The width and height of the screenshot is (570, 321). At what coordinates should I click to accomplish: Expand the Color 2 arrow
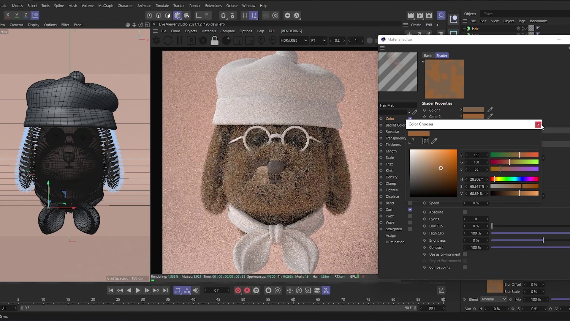461,116
